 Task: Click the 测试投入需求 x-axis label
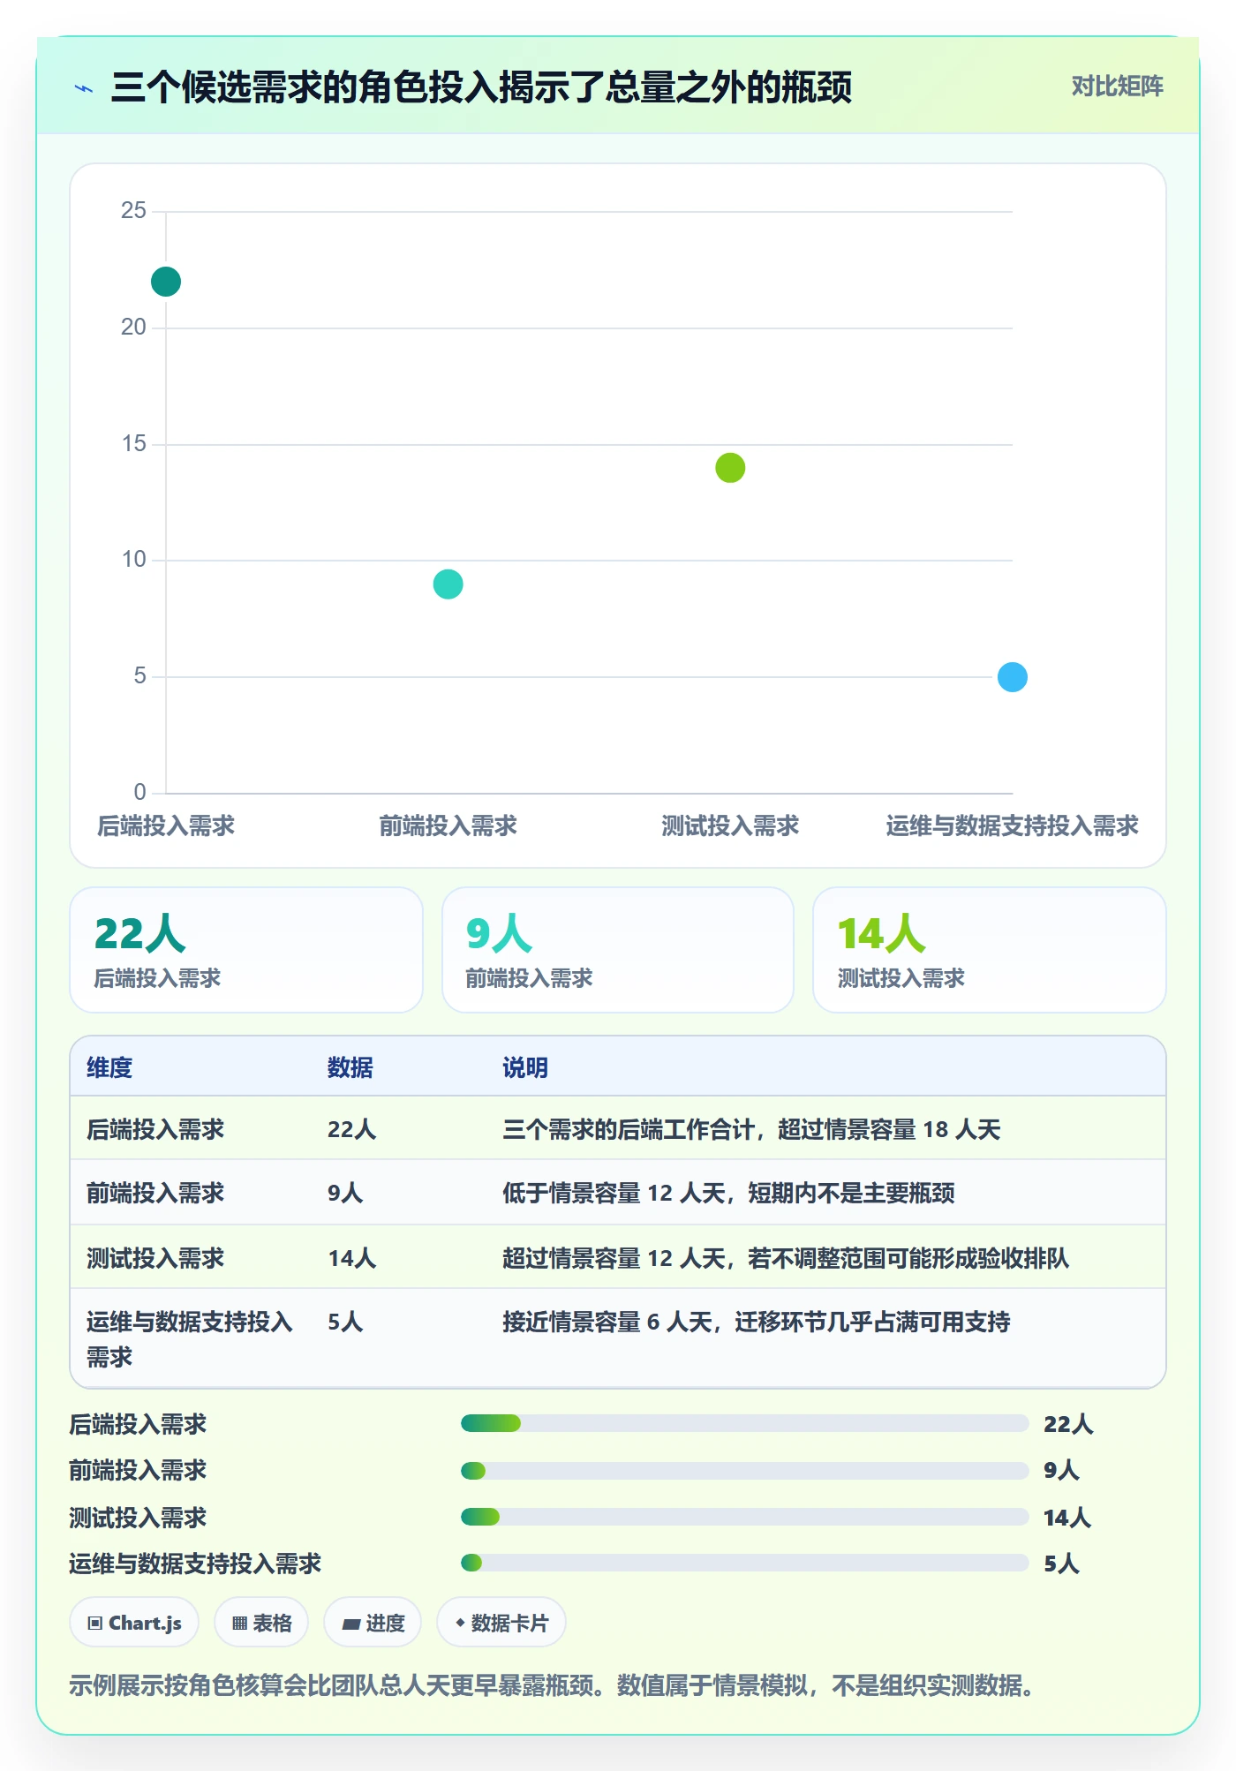pos(730,826)
